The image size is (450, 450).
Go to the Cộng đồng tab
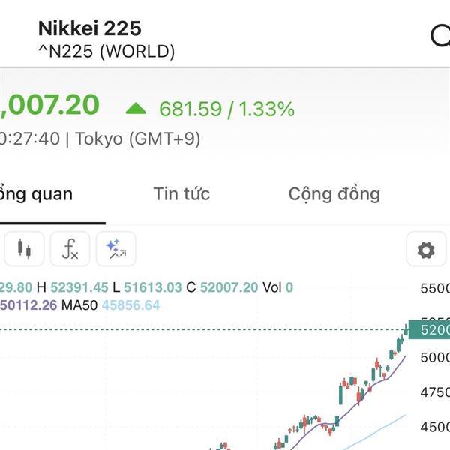point(334,194)
